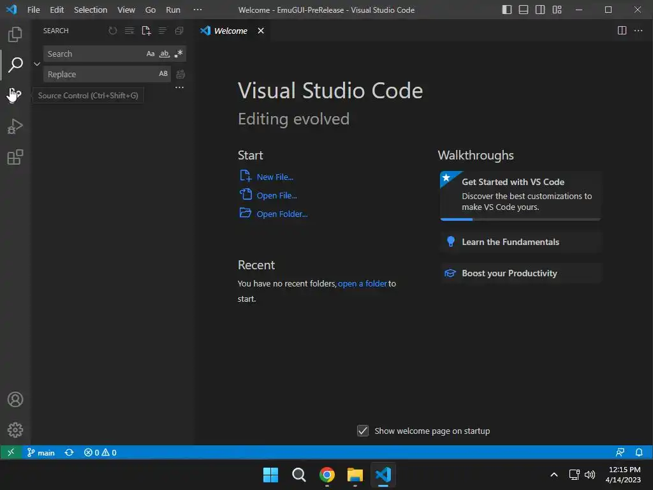Open the Explorer view in activity bar
The image size is (653, 490).
click(x=15, y=34)
